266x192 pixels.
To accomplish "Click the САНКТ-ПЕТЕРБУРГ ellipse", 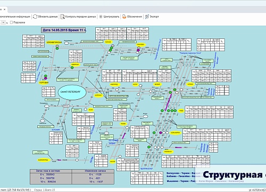I will tap(72, 92).
